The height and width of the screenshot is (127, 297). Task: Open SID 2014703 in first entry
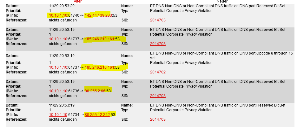click(158, 20)
